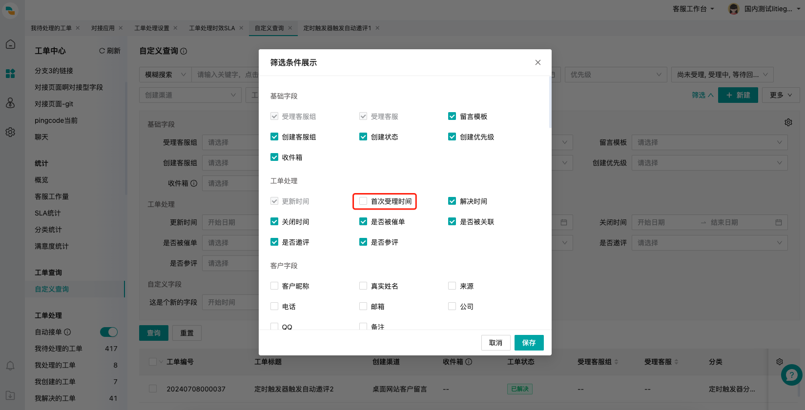Open settings gear in left sidebar
Image resolution: width=805 pixels, height=410 pixels.
(x=10, y=132)
